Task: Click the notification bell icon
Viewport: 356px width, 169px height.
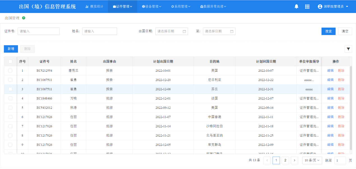Action: coord(296,6)
